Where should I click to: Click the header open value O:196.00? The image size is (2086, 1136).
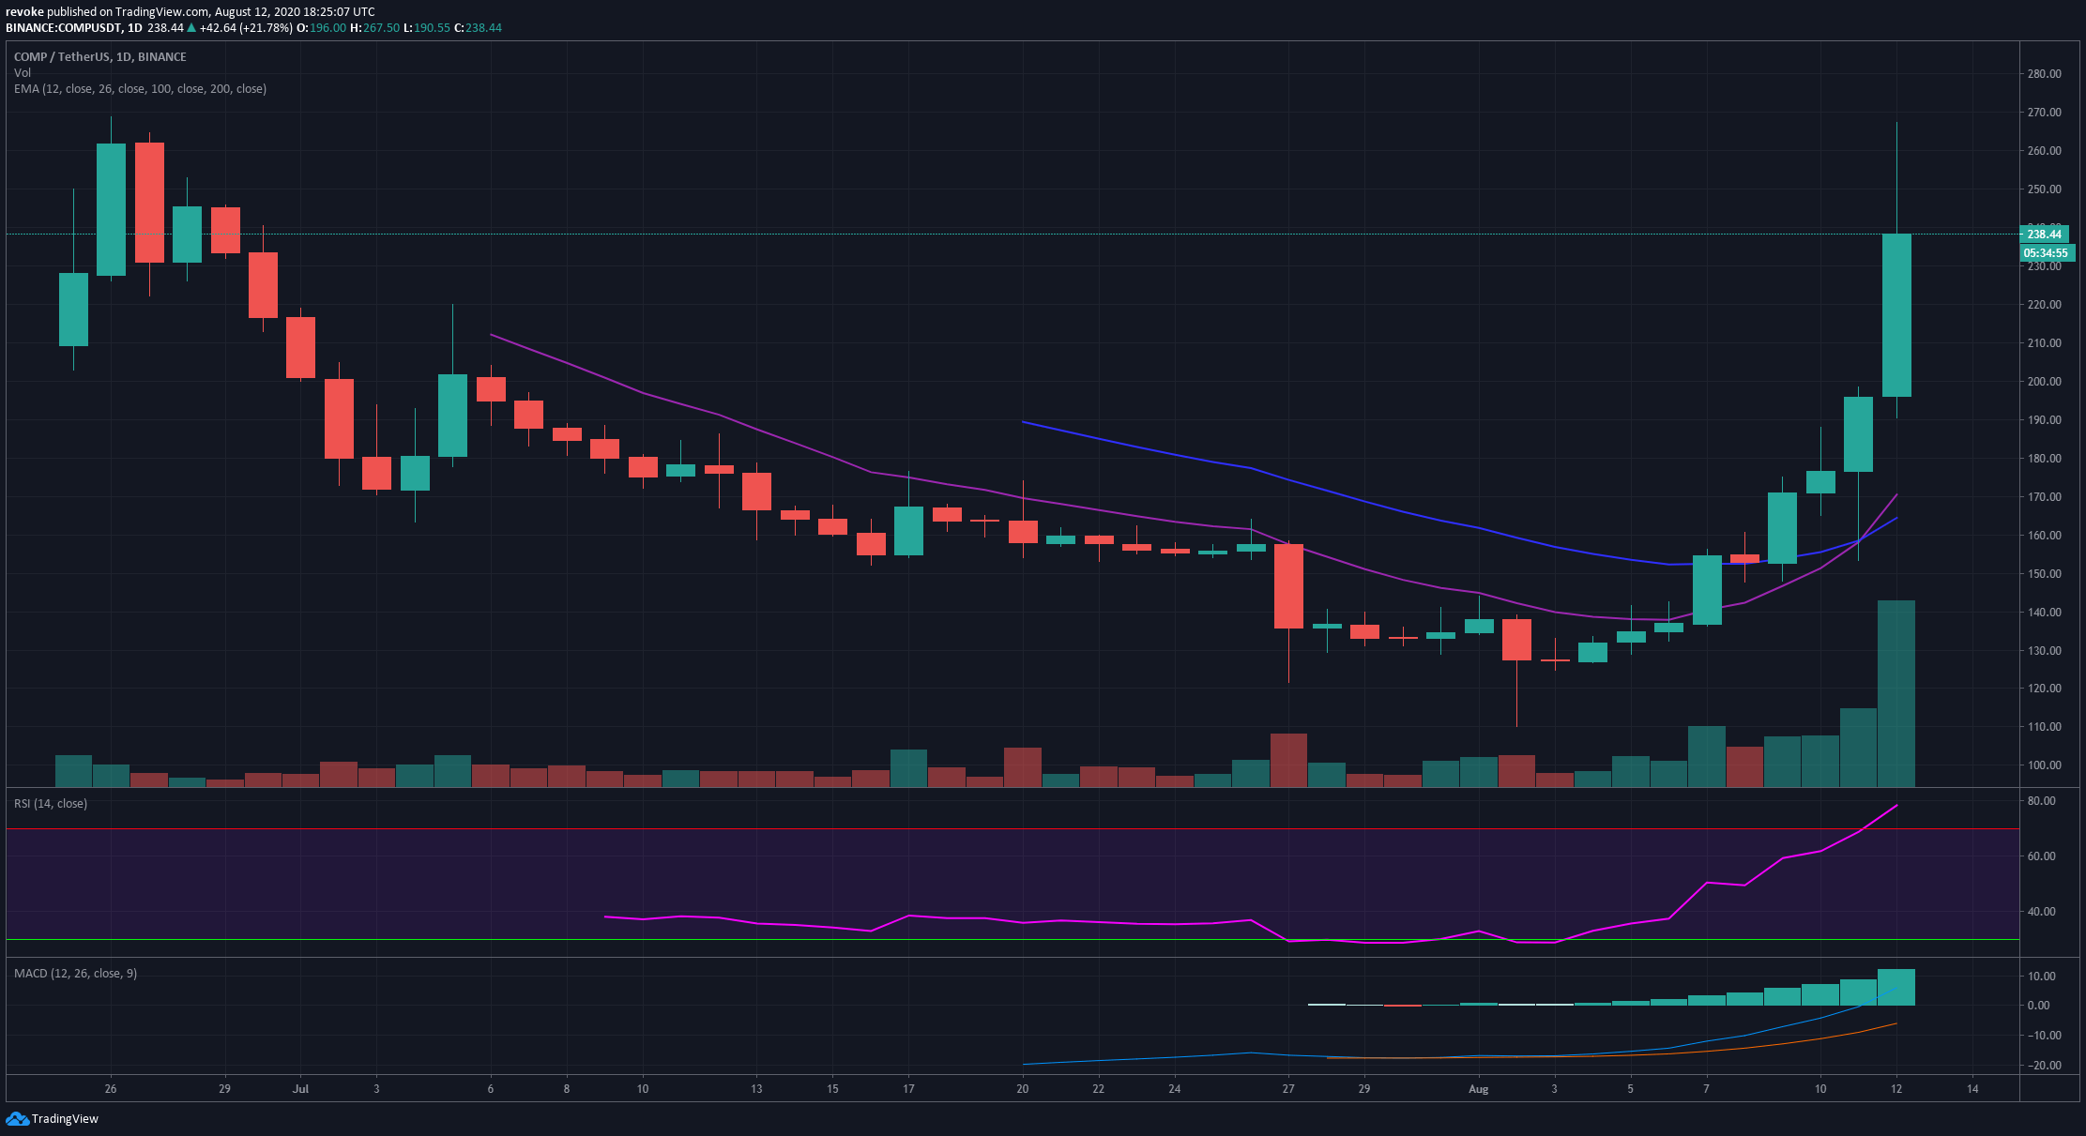322,28
